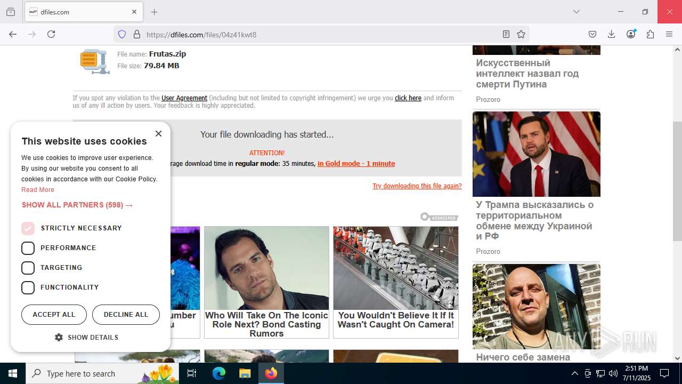
Task: Open the cookie policy Read More link
Action: [x=38, y=190]
